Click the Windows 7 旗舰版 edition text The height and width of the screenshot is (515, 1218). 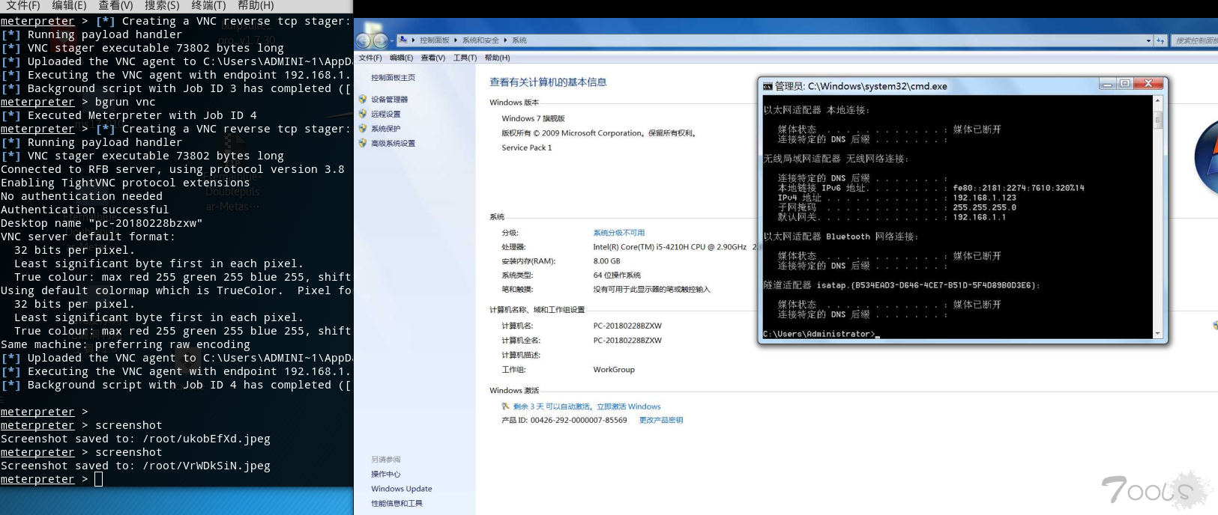[x=533, y=118]
